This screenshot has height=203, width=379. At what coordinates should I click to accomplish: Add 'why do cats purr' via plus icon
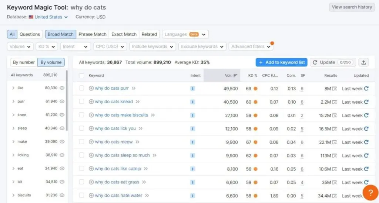[x=91, y=88]
